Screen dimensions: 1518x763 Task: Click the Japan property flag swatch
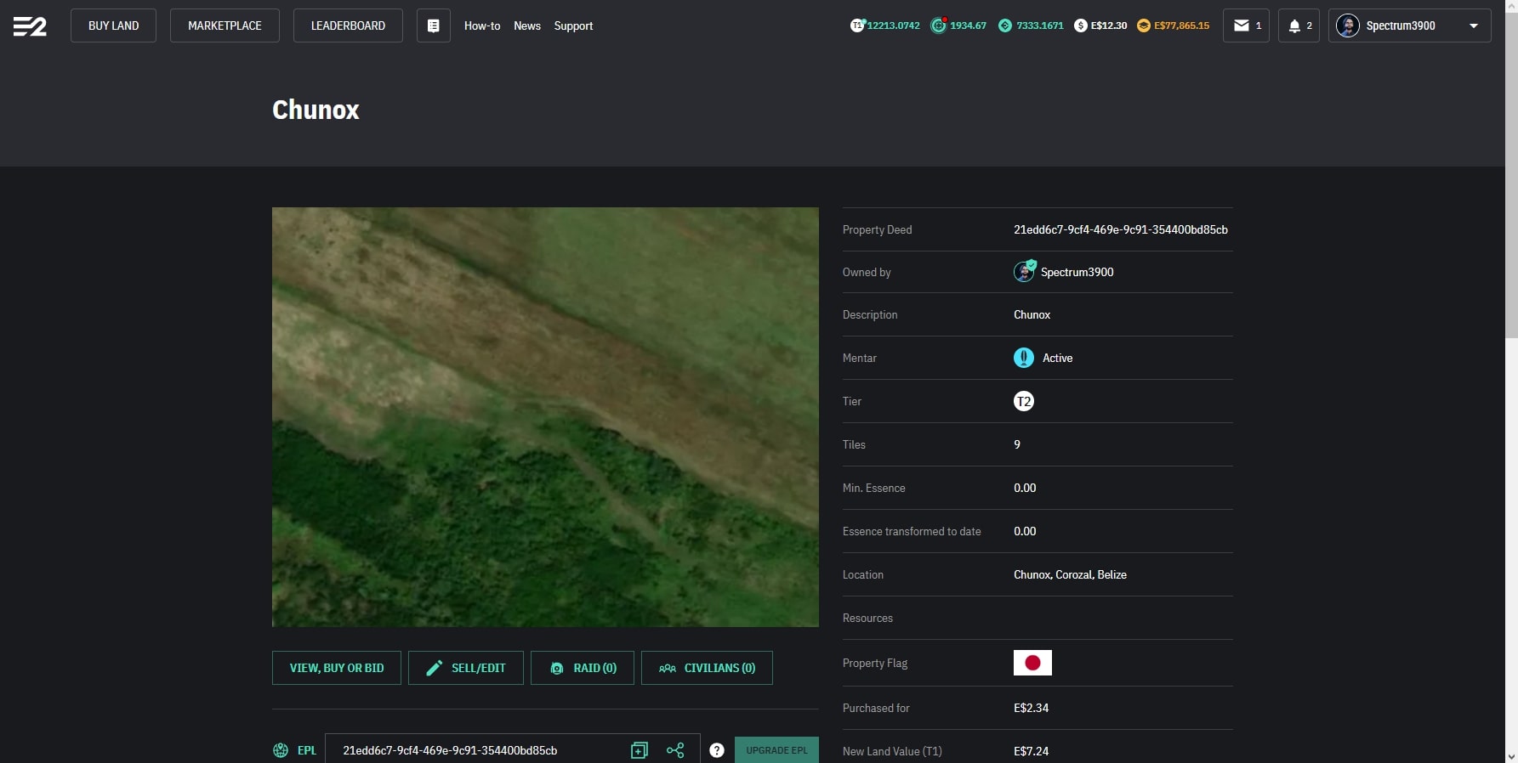(x=1032, y=663)
